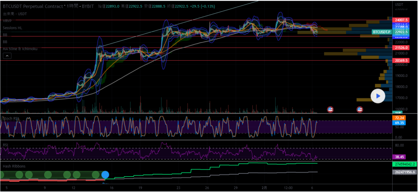
Task: Click the right US flag event icon
Action: [x=360, y=109]
